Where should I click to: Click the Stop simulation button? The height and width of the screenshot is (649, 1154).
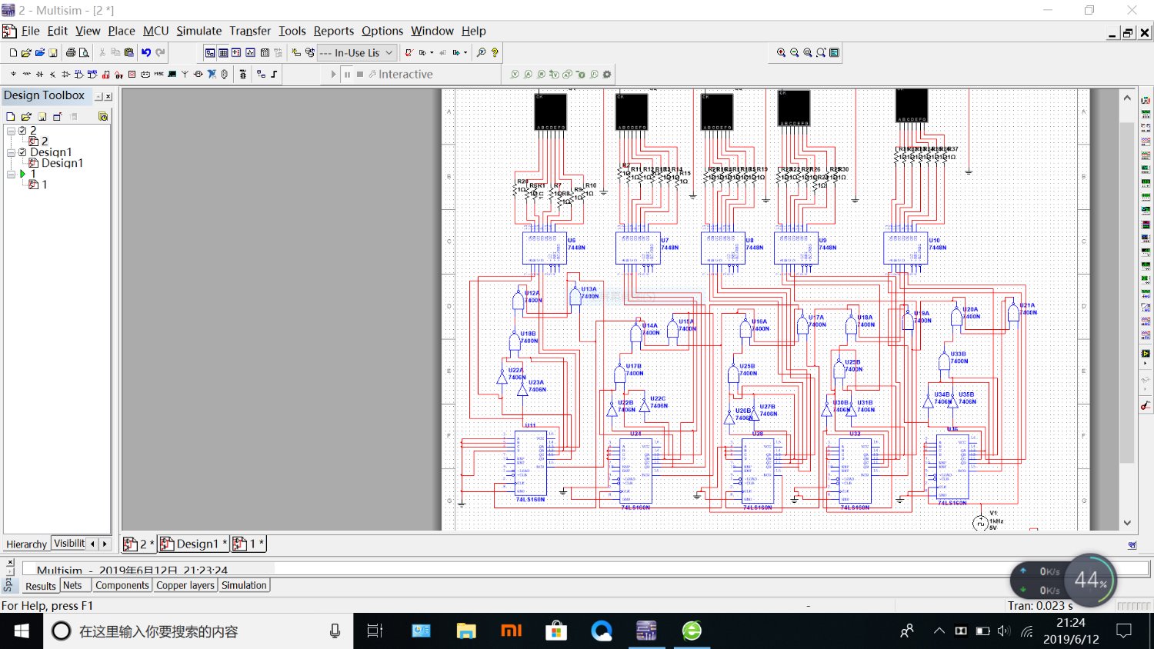tap(360, 75)
